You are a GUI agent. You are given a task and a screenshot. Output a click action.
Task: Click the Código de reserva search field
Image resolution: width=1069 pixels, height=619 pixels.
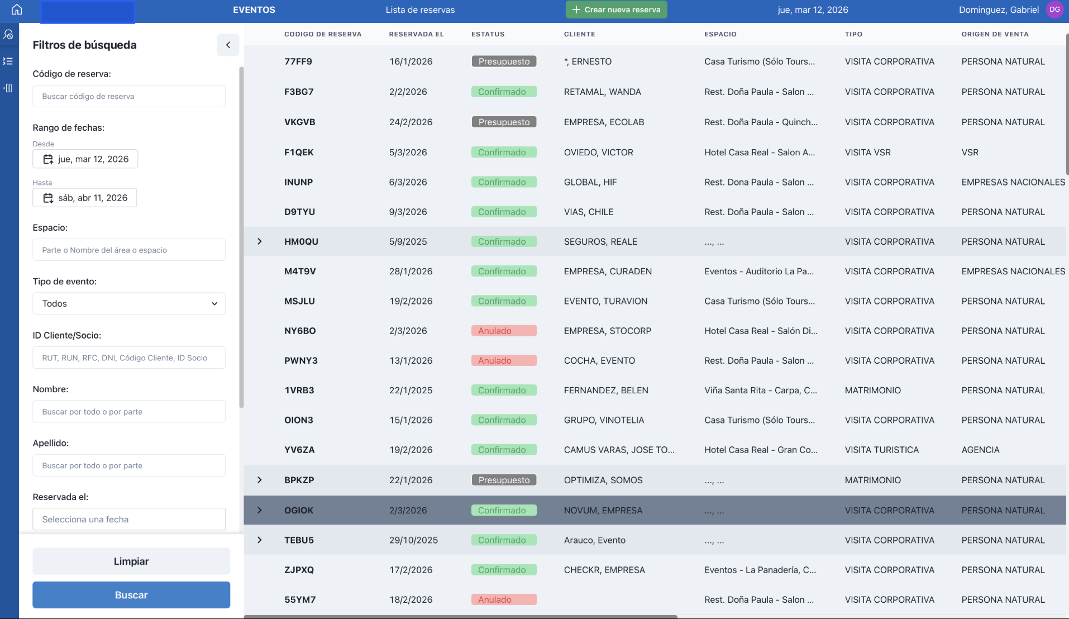129,96
